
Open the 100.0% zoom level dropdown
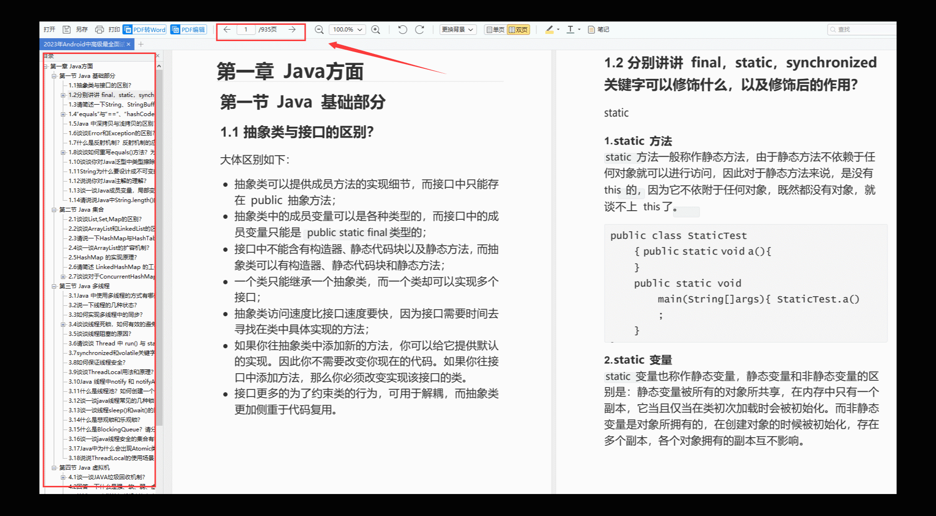347,30
